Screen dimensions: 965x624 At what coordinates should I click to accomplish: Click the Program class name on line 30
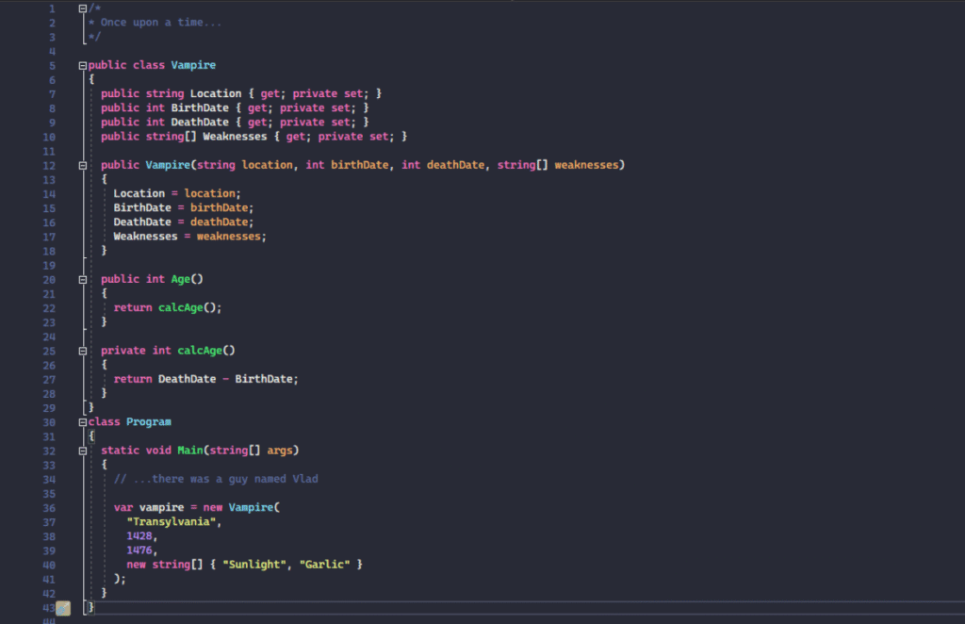tap(148, 422)
